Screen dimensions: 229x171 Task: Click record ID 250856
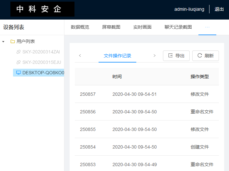coord(88,112)
